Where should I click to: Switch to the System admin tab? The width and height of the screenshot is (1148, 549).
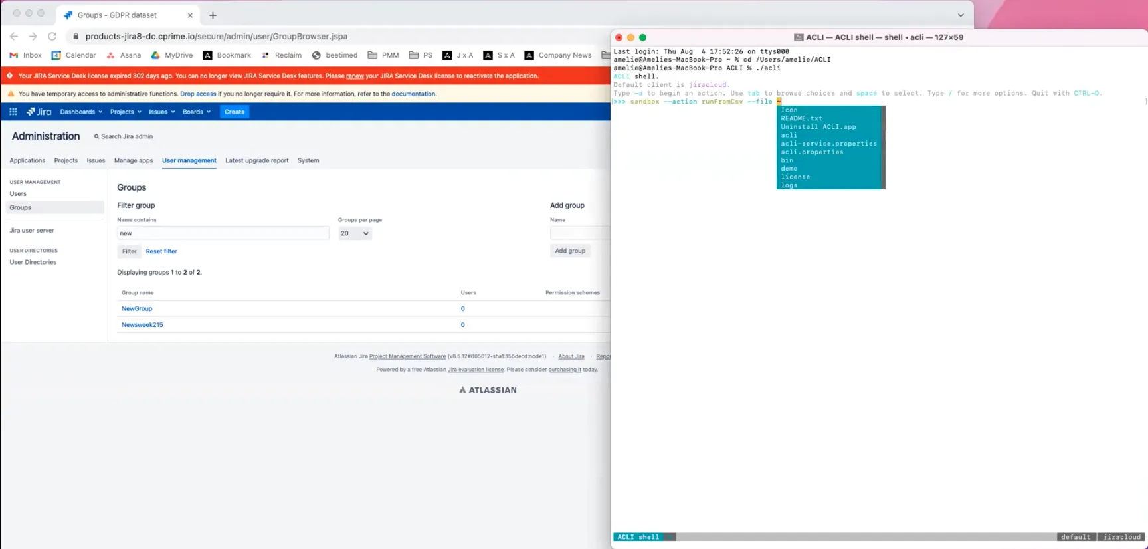pyautogui.click(x=308, y=160)
